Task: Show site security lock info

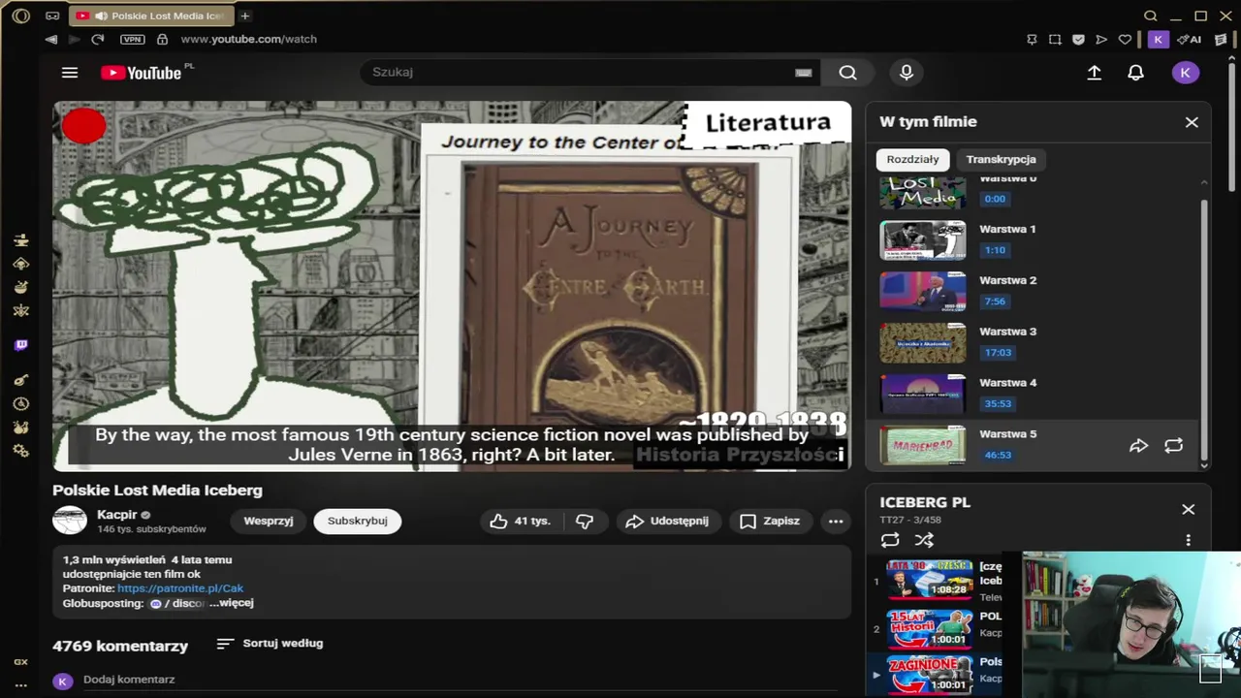Action: tap(162, 39)
